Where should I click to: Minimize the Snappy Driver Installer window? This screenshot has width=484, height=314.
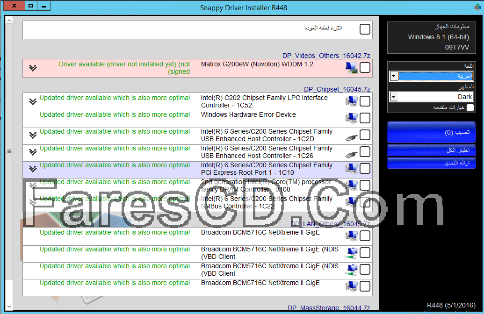tap(44, 6)
